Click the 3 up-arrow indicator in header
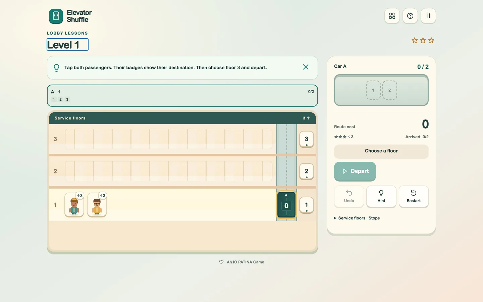This screenshot has width=483, height=302. coord(306,118)
